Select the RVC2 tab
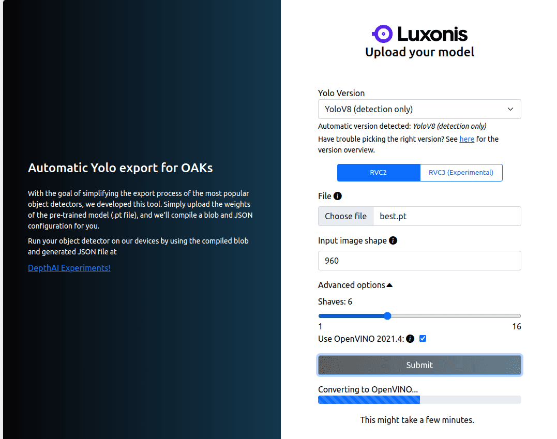 pyautogui.click(x=379, y=173)
